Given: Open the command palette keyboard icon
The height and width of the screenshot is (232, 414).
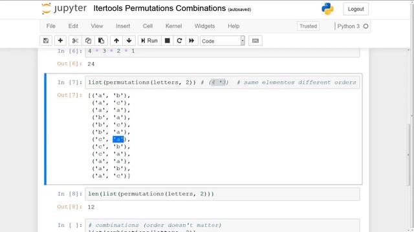Looking at the screenshot, I should click(256, 41).
